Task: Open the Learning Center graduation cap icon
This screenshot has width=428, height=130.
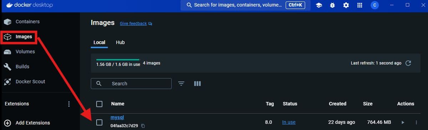Action: 319,5
